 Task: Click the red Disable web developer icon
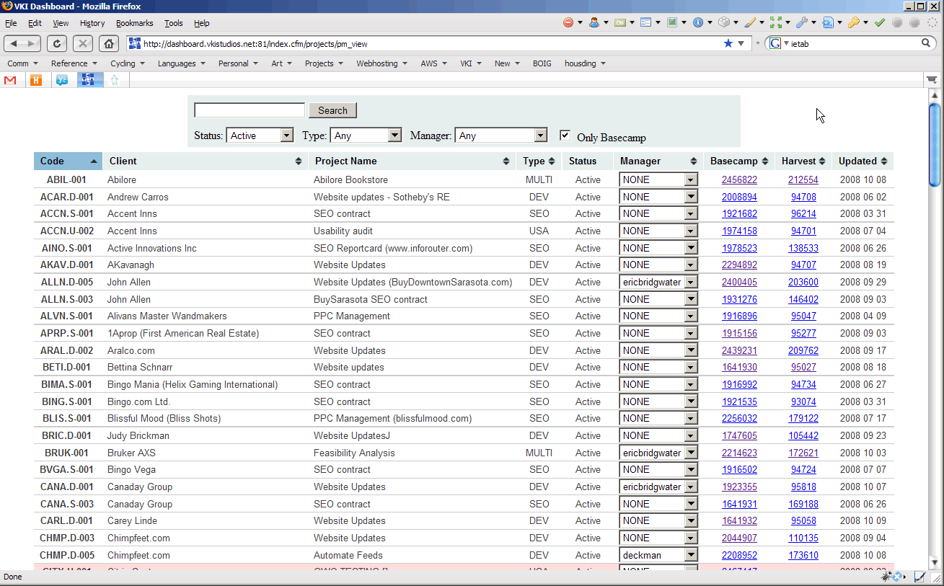[568, 23]
